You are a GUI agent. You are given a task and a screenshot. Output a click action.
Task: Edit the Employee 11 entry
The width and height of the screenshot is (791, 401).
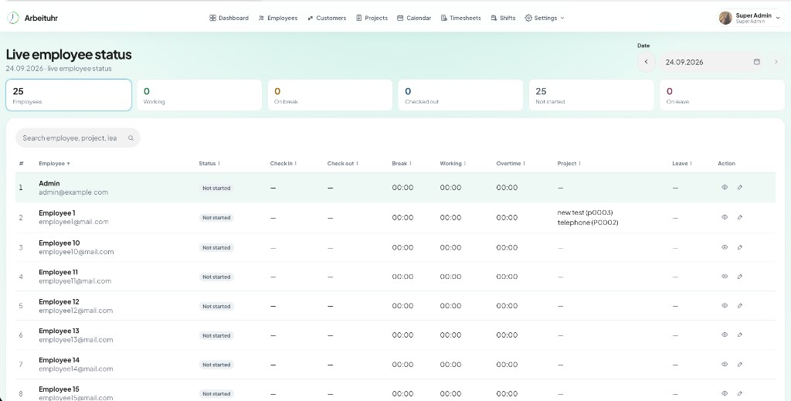pos(739,277)
